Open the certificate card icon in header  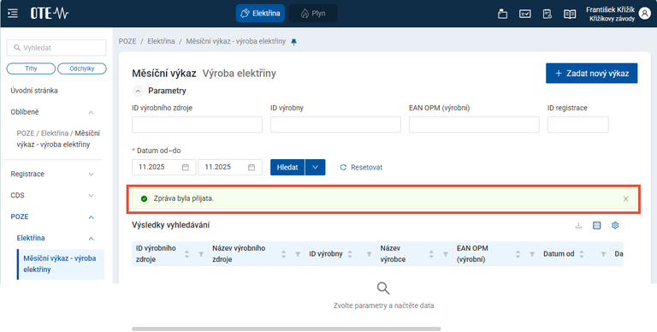pos(524,14)
